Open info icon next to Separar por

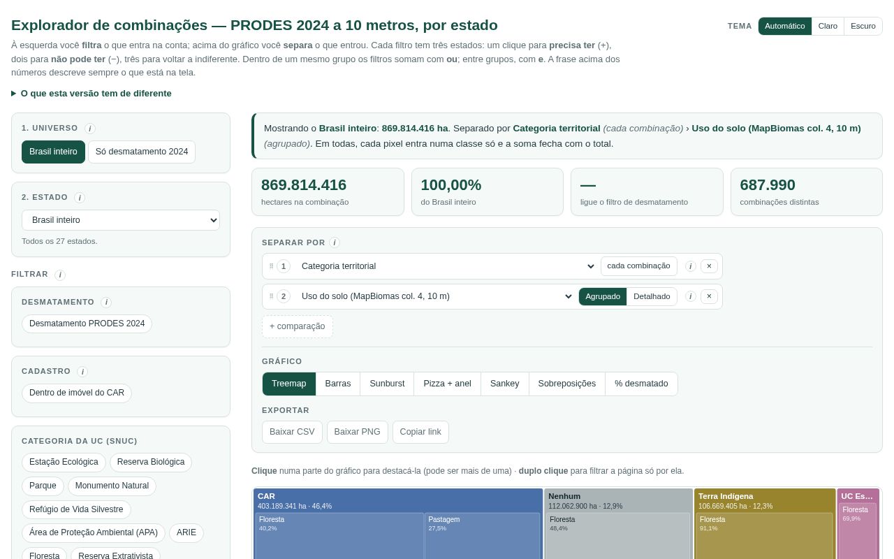(x=334, y=242)
